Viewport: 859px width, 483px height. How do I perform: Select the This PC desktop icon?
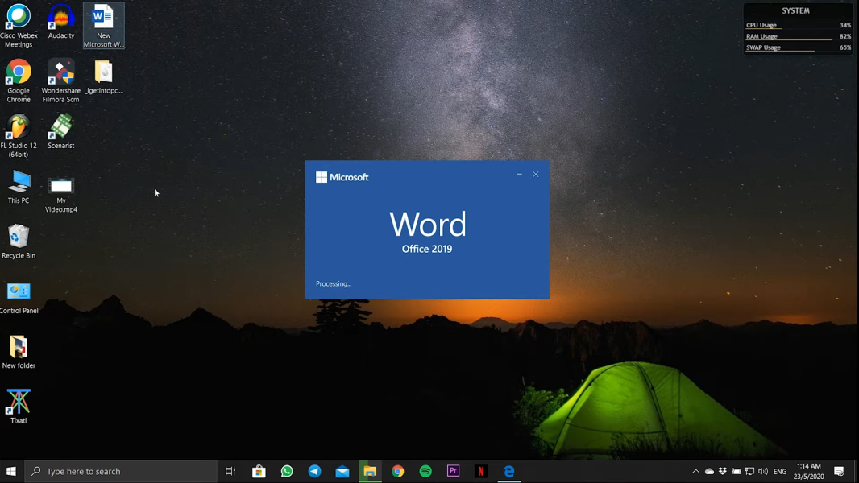click(19, 187)
